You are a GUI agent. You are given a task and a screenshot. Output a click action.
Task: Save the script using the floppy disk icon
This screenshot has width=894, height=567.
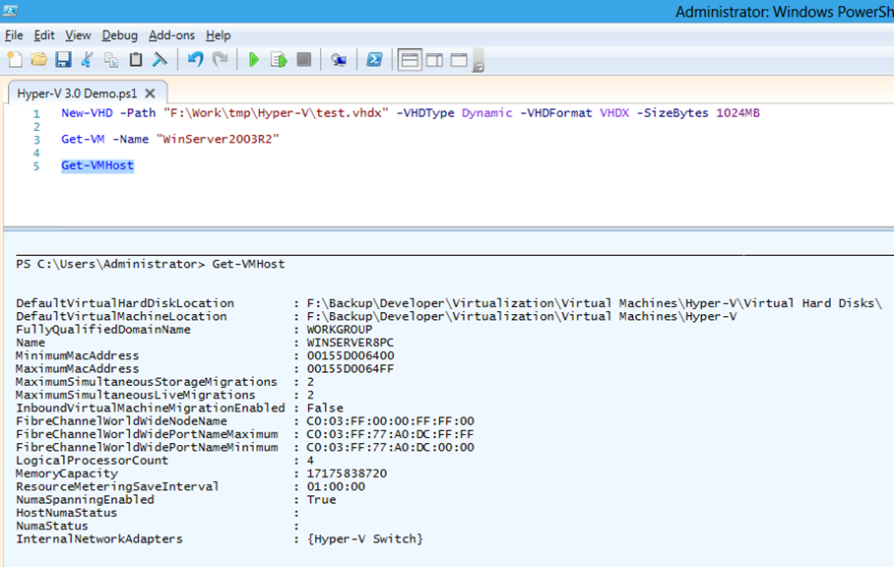[x=63, y=60]
